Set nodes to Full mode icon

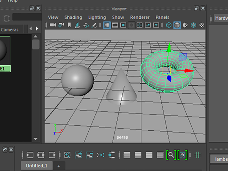149,155
